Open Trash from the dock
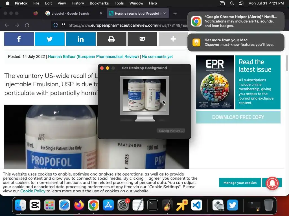The width and height of the screenshot is (289, 216). point(269,205)
